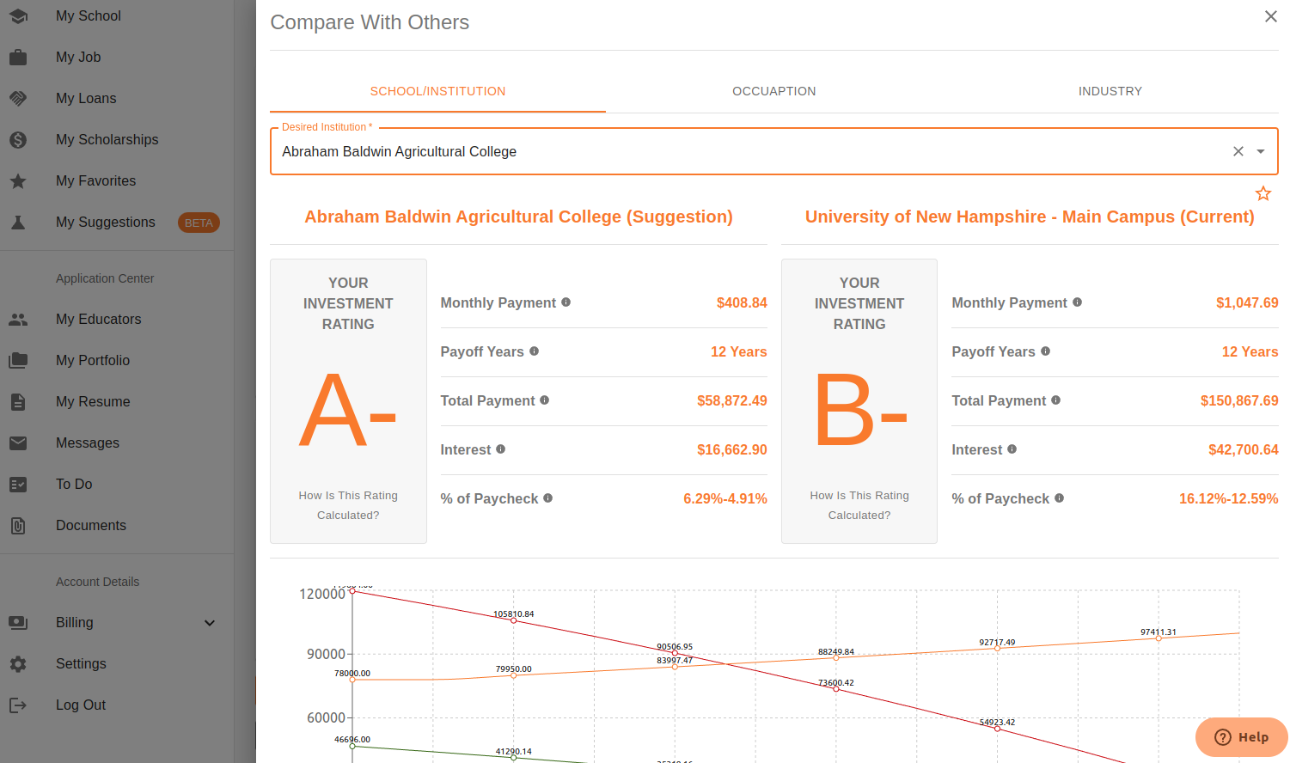This screenshot has height=763, width=1290.
Task: Click the Messages envelope icon
Action: click(x=18, y=443)
